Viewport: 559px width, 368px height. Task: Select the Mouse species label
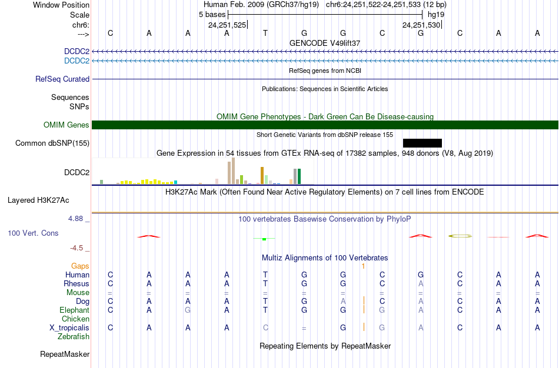[x=78, y=293]
